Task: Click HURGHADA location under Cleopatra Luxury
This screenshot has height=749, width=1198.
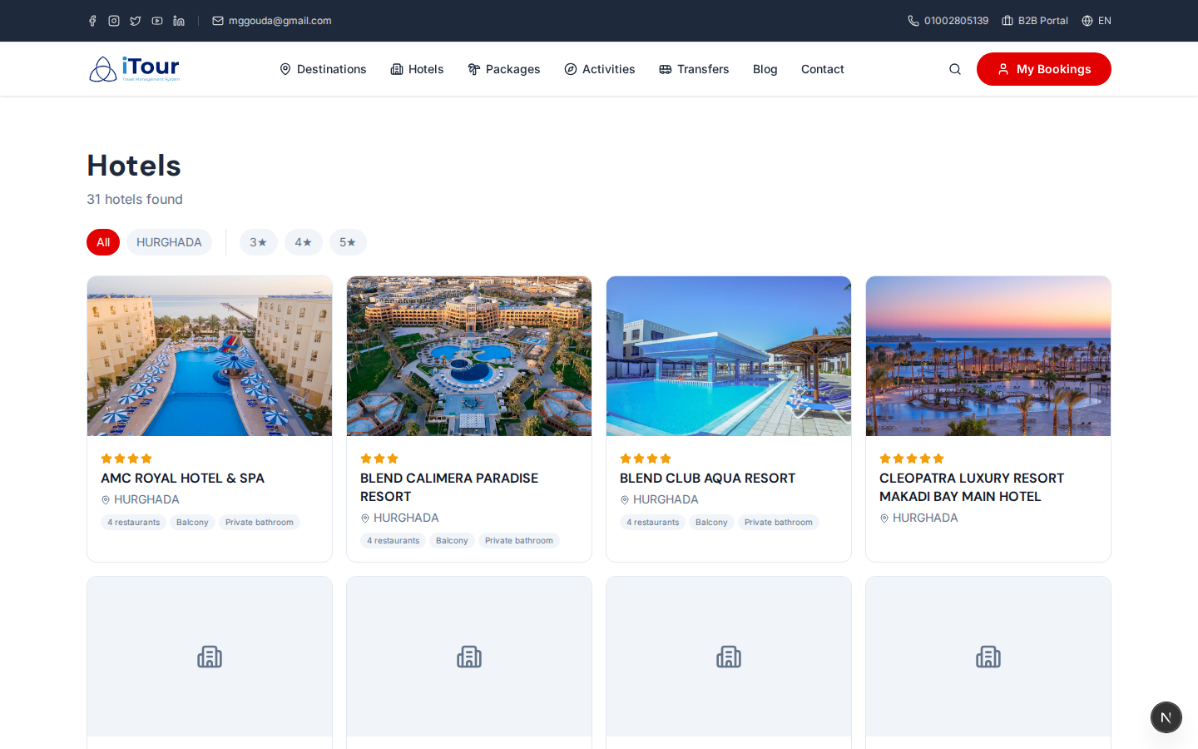Action: (919, 518)
